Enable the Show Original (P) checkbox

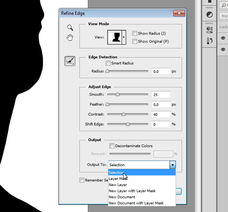pyautogui.click(x=135, y=41)
